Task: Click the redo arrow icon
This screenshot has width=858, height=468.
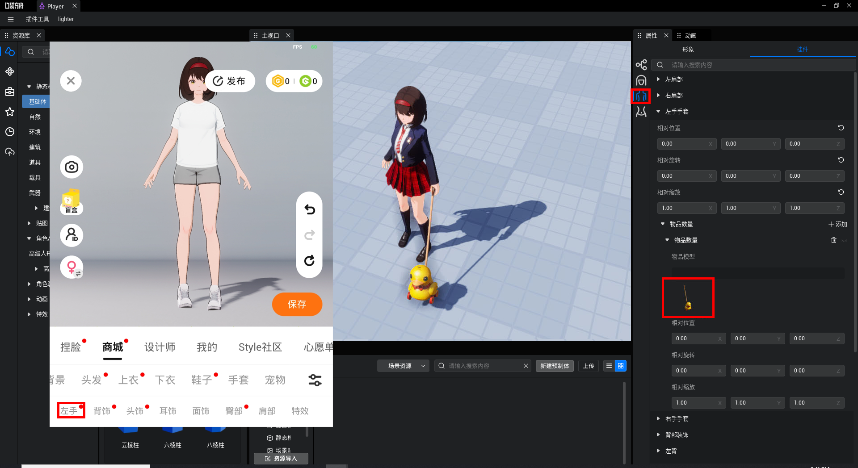Action: pos(309,235)
